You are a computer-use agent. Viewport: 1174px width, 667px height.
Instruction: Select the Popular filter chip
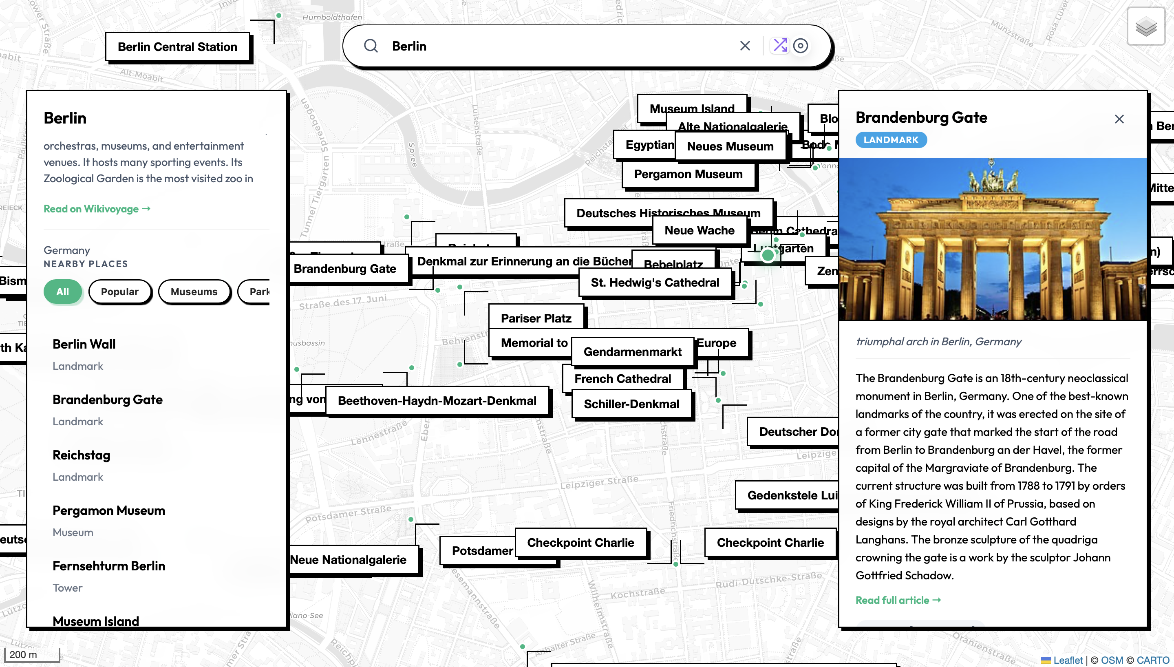(x=119, y=292)
